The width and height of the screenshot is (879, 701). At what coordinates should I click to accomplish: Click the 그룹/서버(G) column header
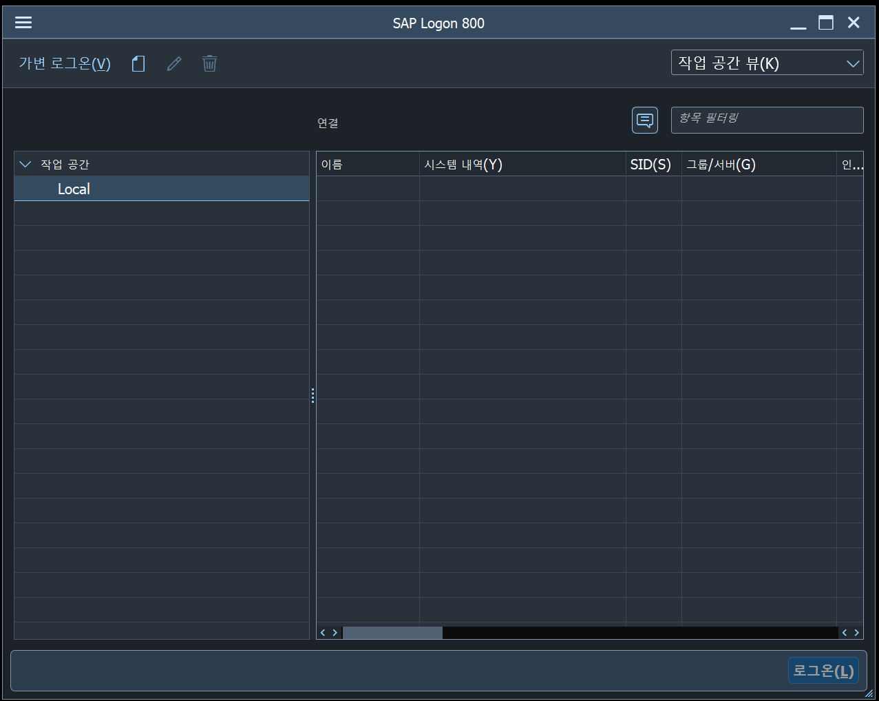click(759, 164)
